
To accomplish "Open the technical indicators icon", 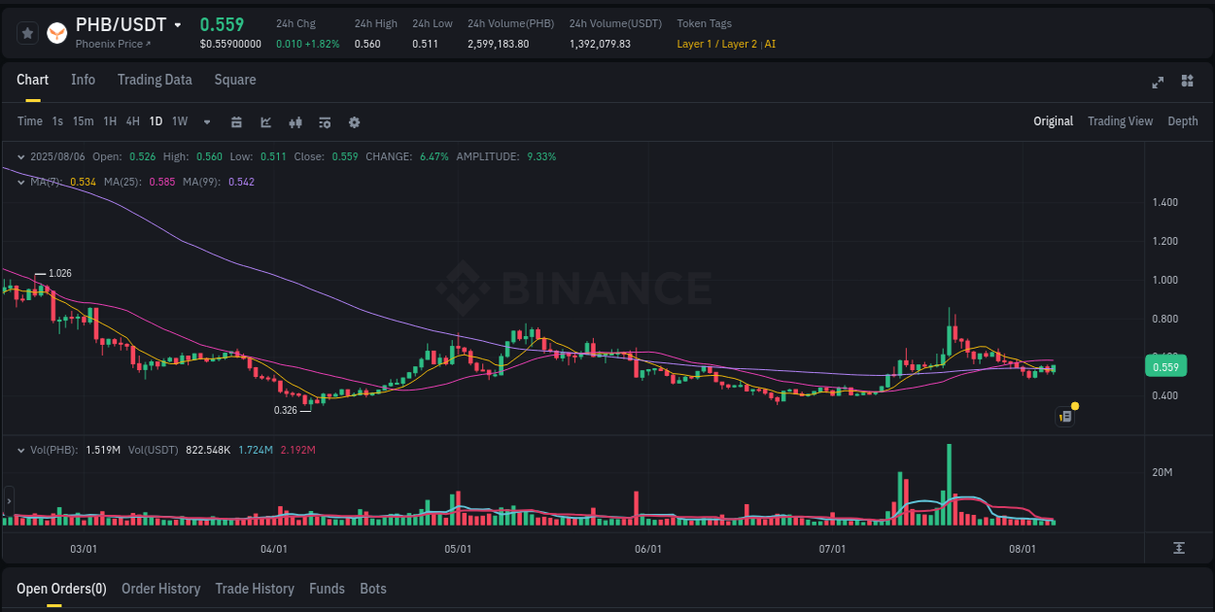I will point(295,122).
